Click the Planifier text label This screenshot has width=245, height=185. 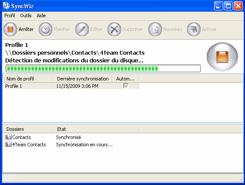pyautogui.click(x=62, y=29)
